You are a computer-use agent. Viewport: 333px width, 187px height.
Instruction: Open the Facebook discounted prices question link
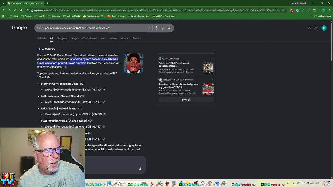pyautogui.click(x=178, y=86)
